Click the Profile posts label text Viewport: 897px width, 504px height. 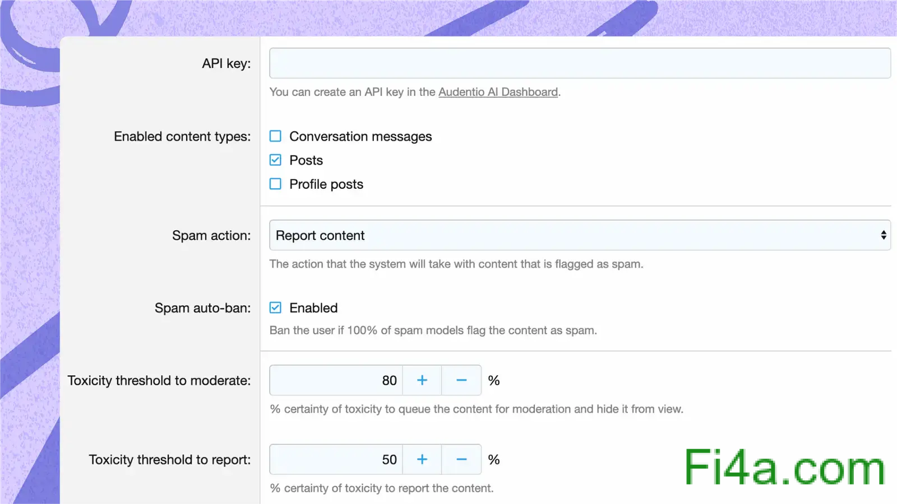(x=326, y=184)
